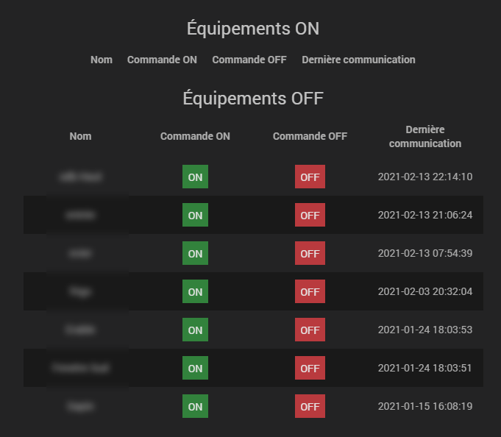The width and height of the screenshot is (501, 437).
Task: Click Commande ON header in the Équipements OFF table
Action: (195, 136)
